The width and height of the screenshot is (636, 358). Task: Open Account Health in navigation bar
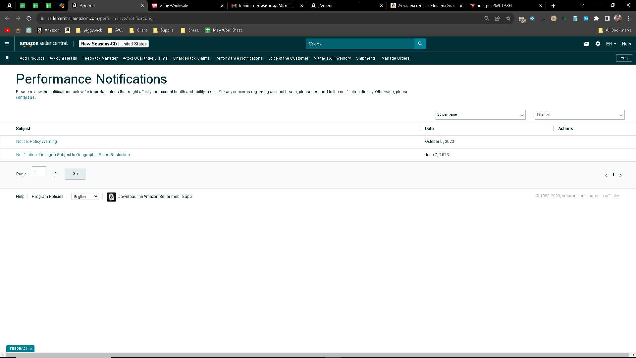[63, 58]
